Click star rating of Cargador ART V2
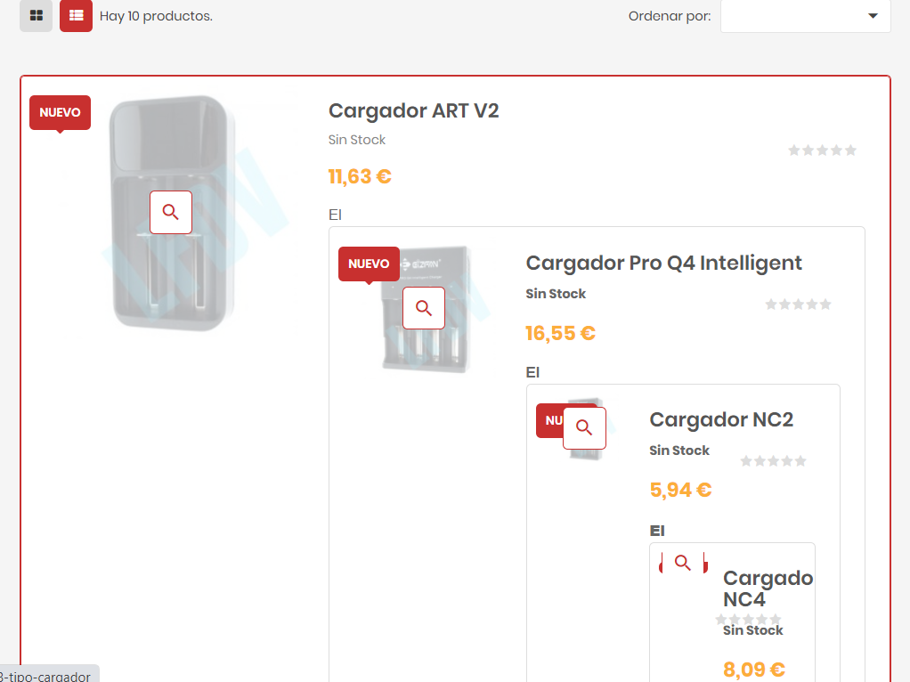This screenshot has height=682, width=910. (823, 150)
